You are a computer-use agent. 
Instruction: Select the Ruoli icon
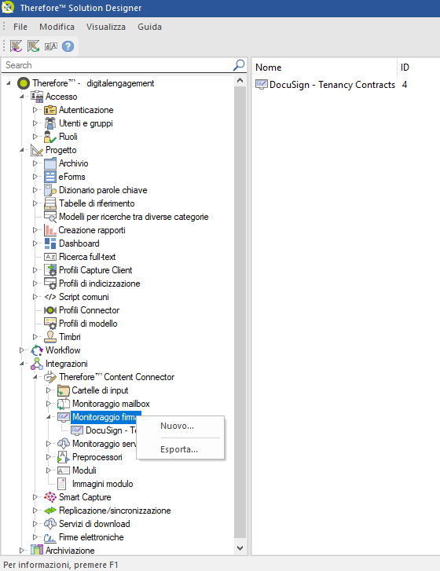[50, 137]
